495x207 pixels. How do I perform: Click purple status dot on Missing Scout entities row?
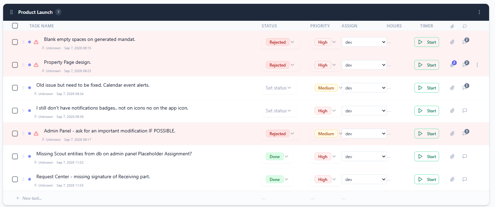(30, 156)
